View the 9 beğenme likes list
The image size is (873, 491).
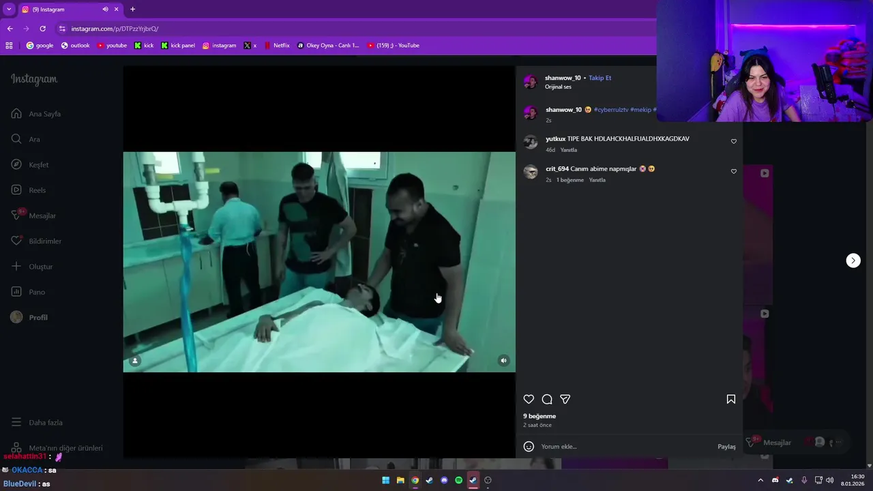(539, 416)
